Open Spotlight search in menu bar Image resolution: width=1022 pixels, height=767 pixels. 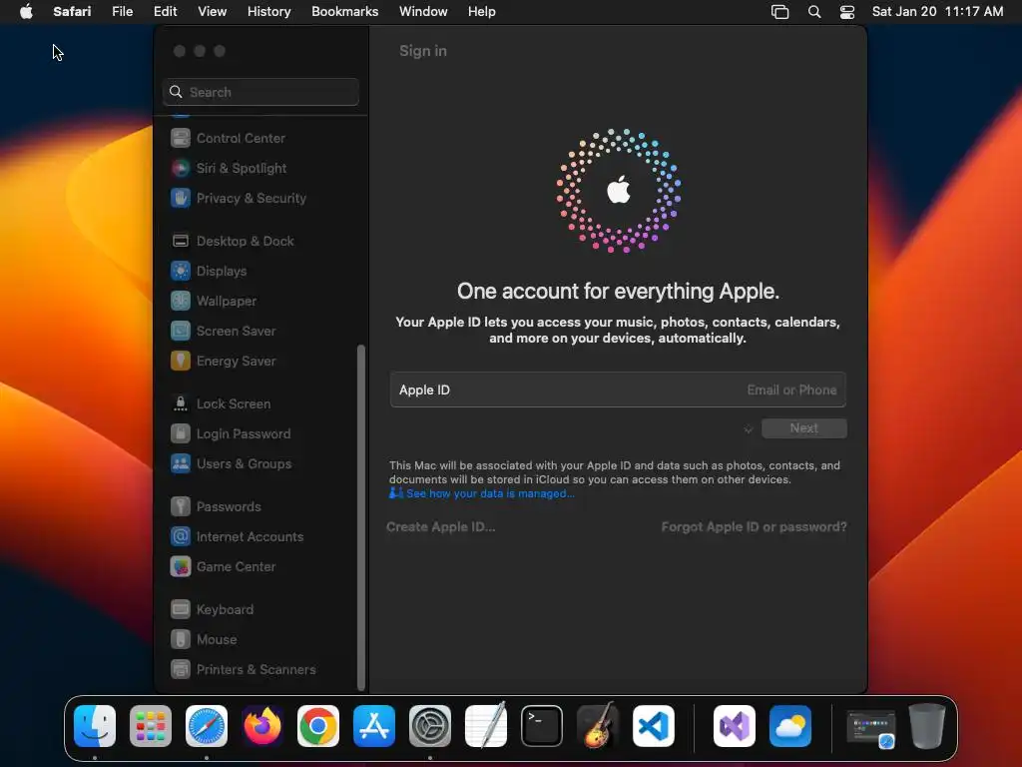click(x=814, y=11)
